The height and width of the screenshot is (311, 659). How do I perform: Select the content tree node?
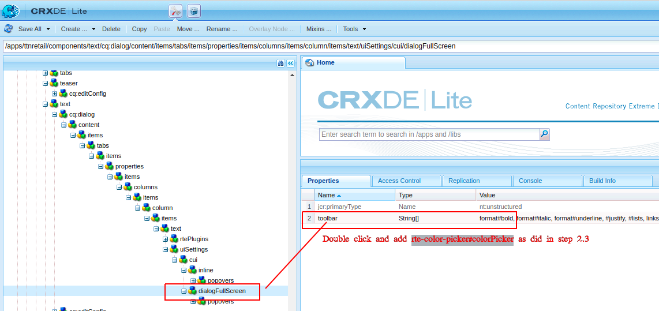(x=89, y=125)
